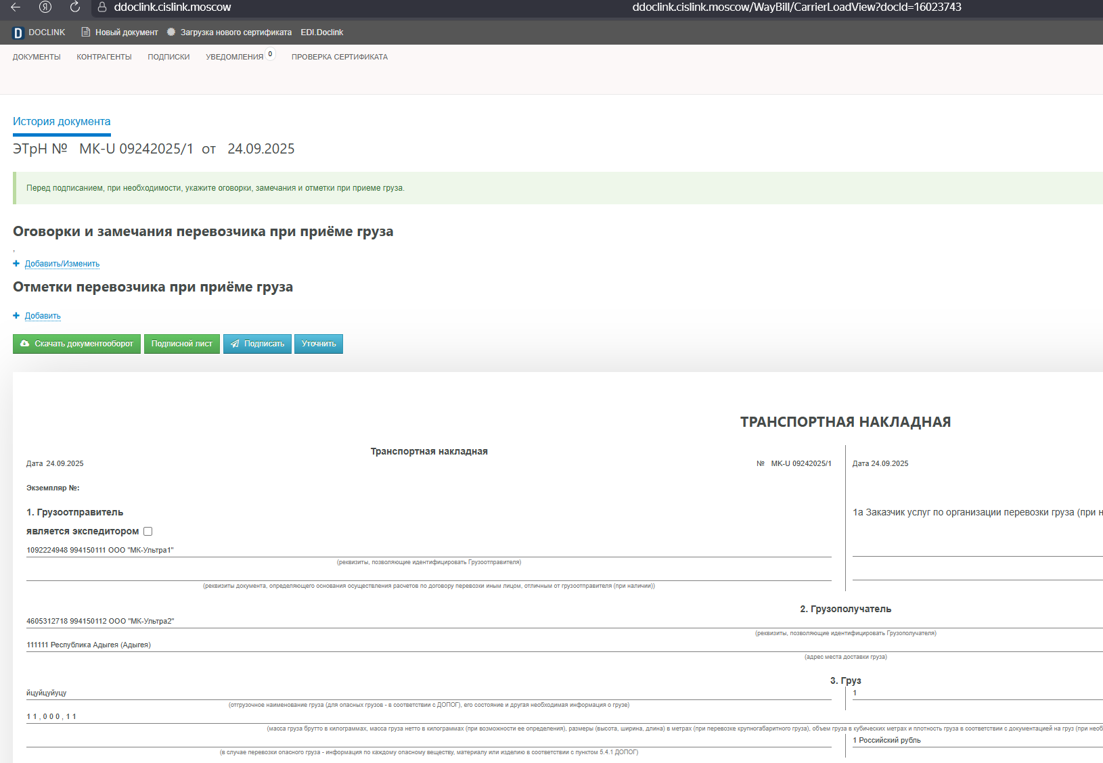Image resolution: width=1103 pixels, height=763 pixels.
Task: Toggle the является экспедитором checkbox
Action: click(148, 532)
